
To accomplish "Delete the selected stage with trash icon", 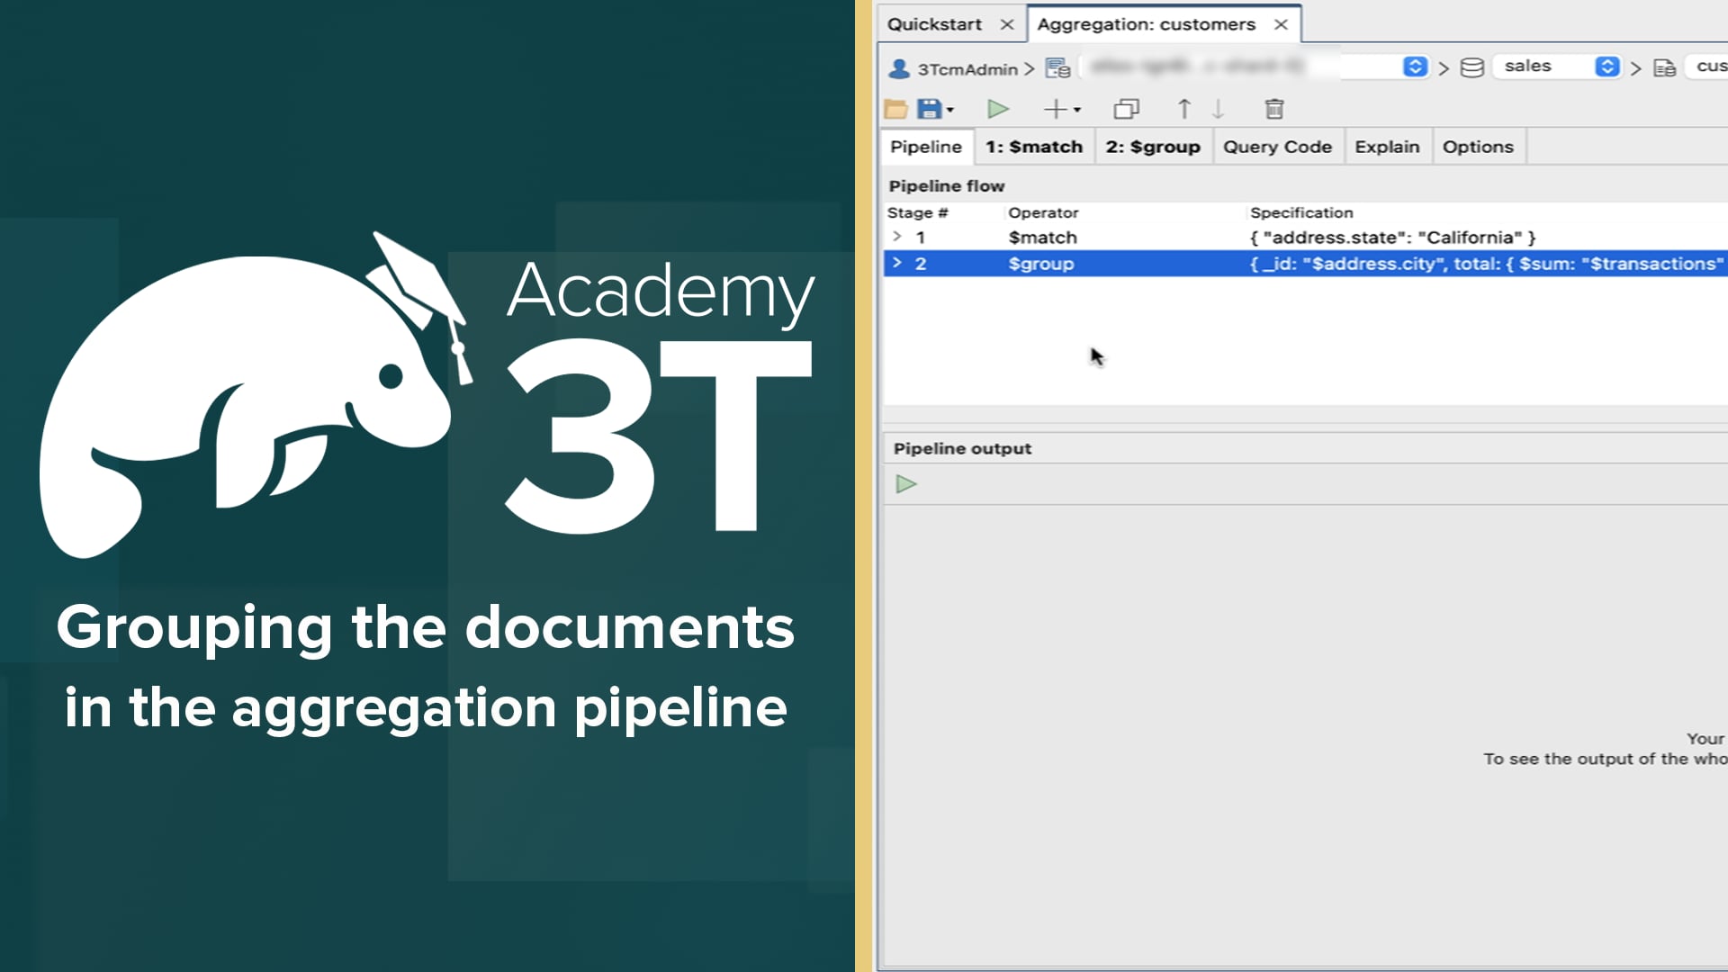I will (1274, 110).
